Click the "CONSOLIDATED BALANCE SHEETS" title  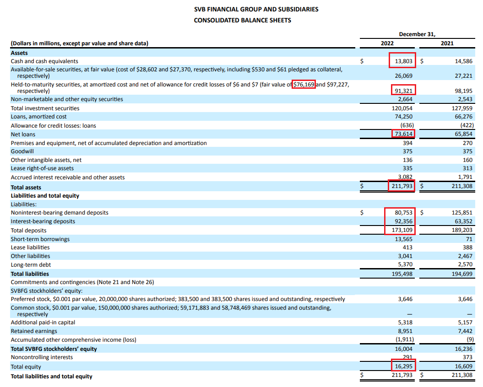point(243,20)
